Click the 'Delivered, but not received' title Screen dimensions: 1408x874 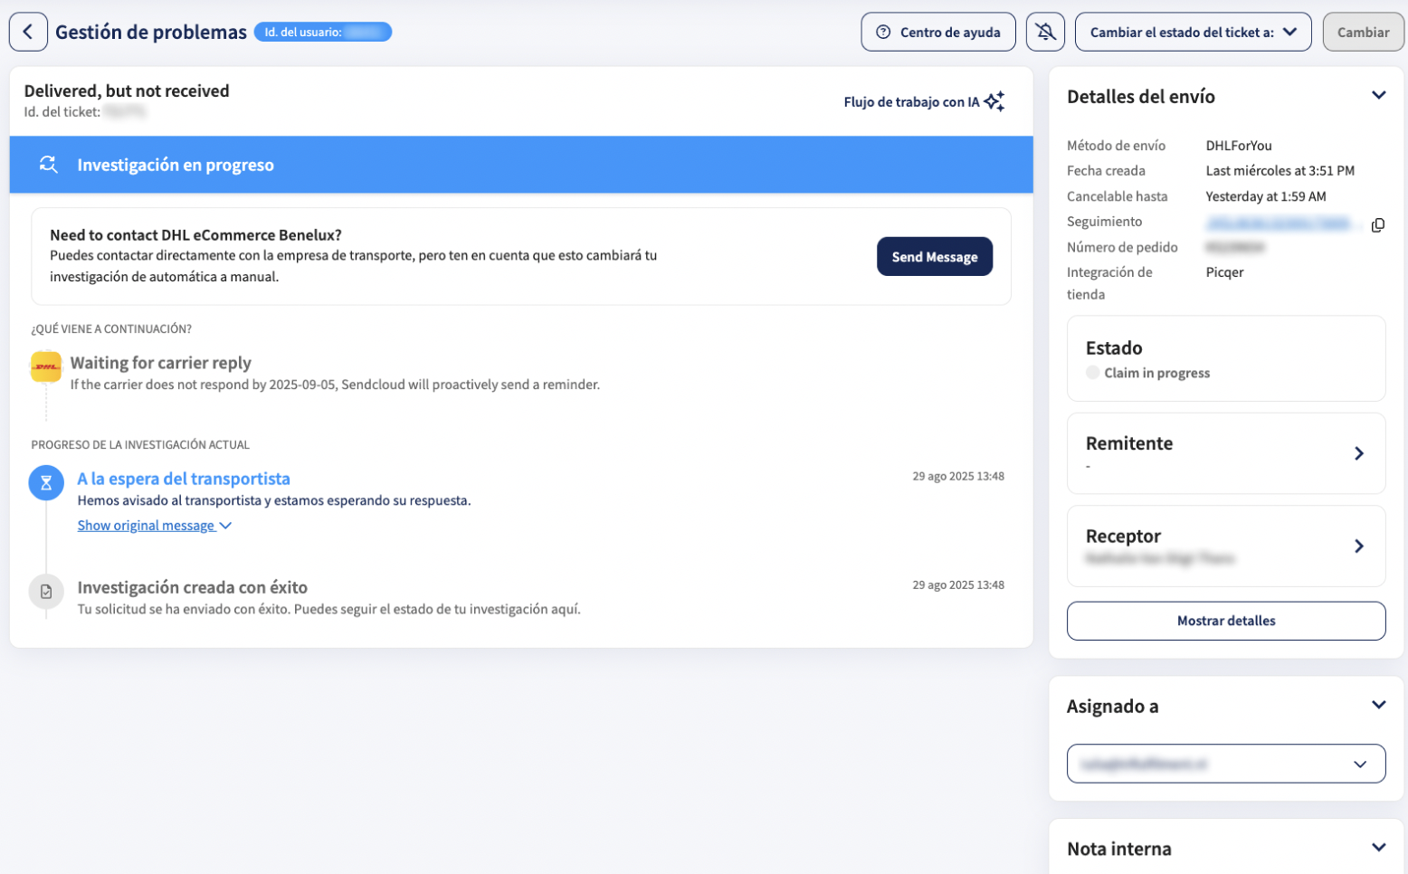point(127,90)
